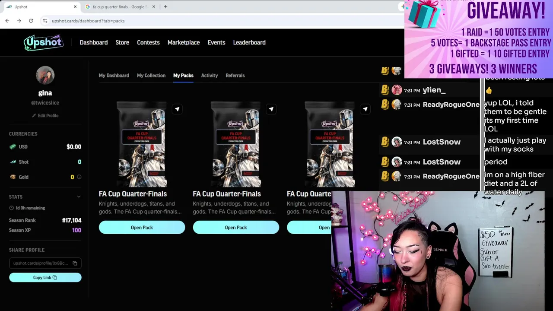Image resolution: width=553 pixels, height=311 pixels.
Task: Click ylien_ username in chat
Action: coord(434,90)
